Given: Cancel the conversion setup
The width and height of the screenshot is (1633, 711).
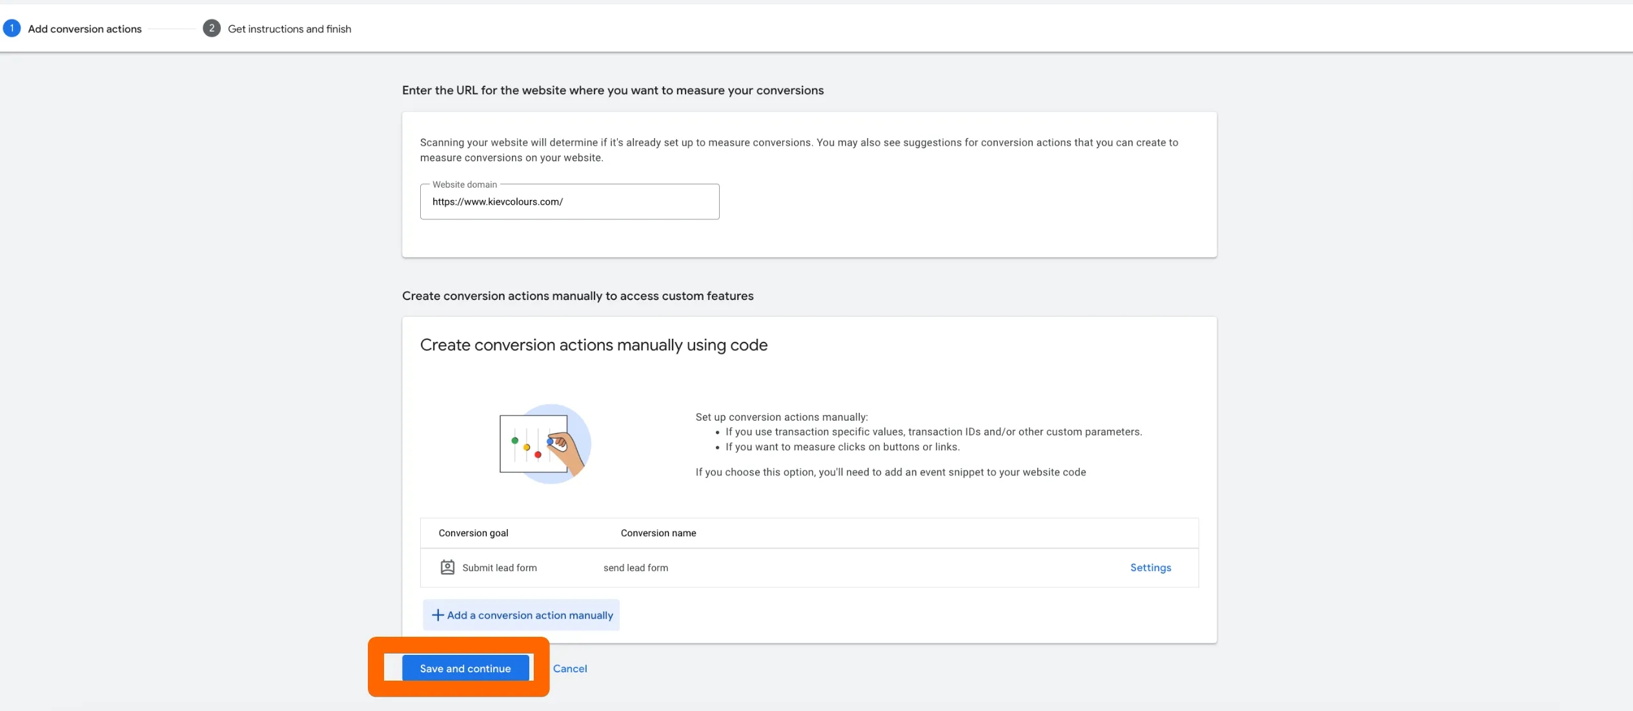Looking at the screenshot, I should tap(570, 668).
